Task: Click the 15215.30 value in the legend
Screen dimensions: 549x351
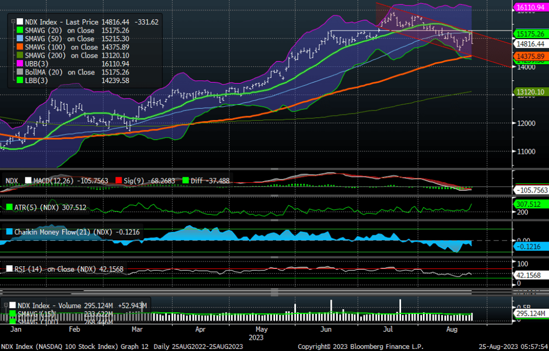Action: coord(115,39)
